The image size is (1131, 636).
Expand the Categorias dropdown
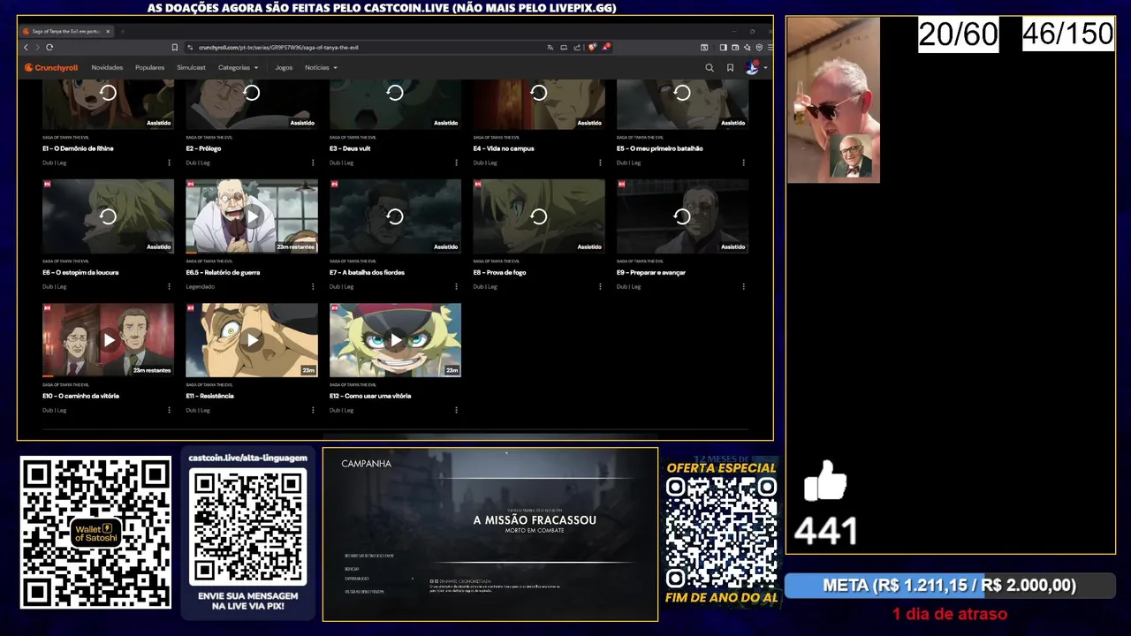pos(238,67)
